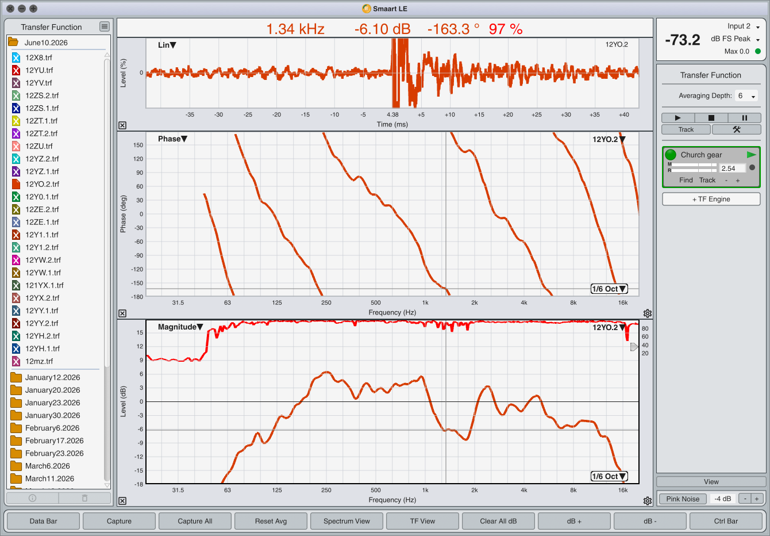Screen dimensions: 770x536
Task: Click the Capture All button
Action: (195, 521)
